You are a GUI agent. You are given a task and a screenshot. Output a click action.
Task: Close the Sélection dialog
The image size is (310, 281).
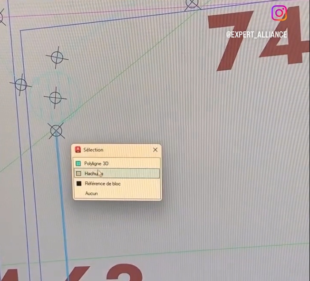point(155,150)
